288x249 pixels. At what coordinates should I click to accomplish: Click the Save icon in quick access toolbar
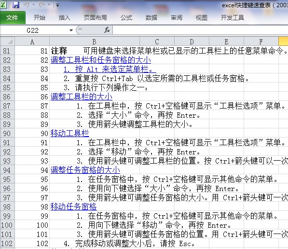(x=16, y=5)
